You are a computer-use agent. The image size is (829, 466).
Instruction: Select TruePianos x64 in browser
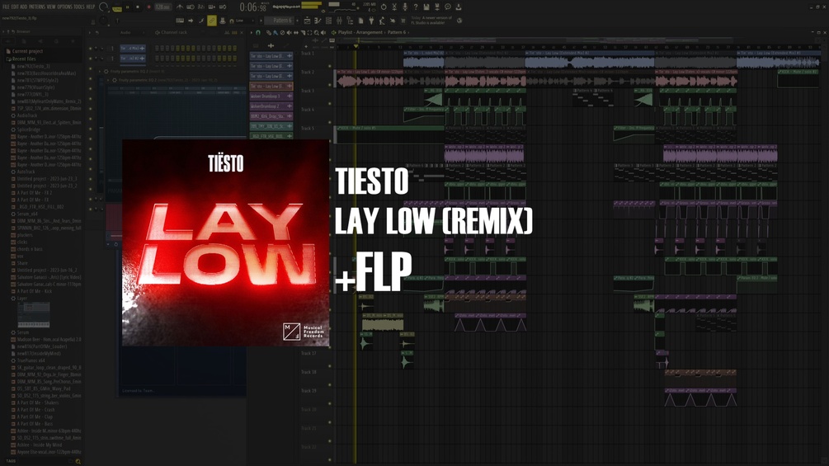29,360
